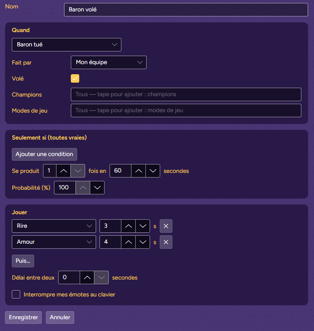Click Ajouter une condition button

click(44, 154)
